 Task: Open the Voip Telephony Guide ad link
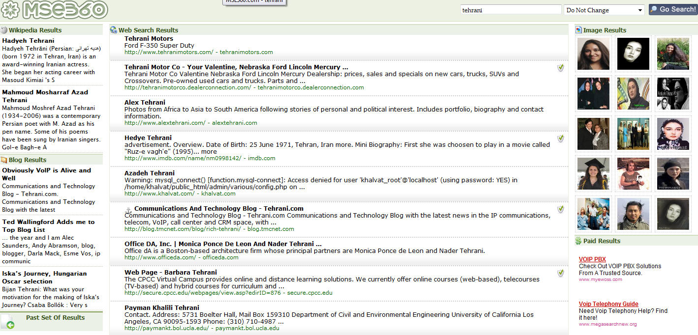tap(608, 304)
